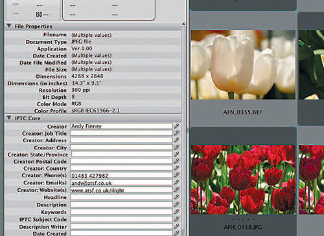Click the Filename value (Multiple values)
324x236 pixels.
(x=91, y=35)
